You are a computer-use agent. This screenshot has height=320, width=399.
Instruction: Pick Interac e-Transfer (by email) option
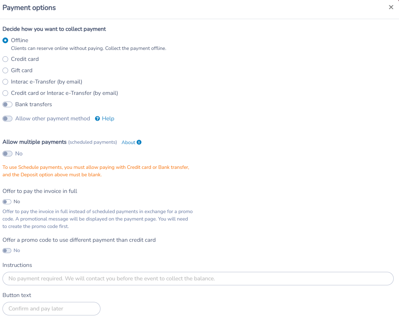[5, 82]
